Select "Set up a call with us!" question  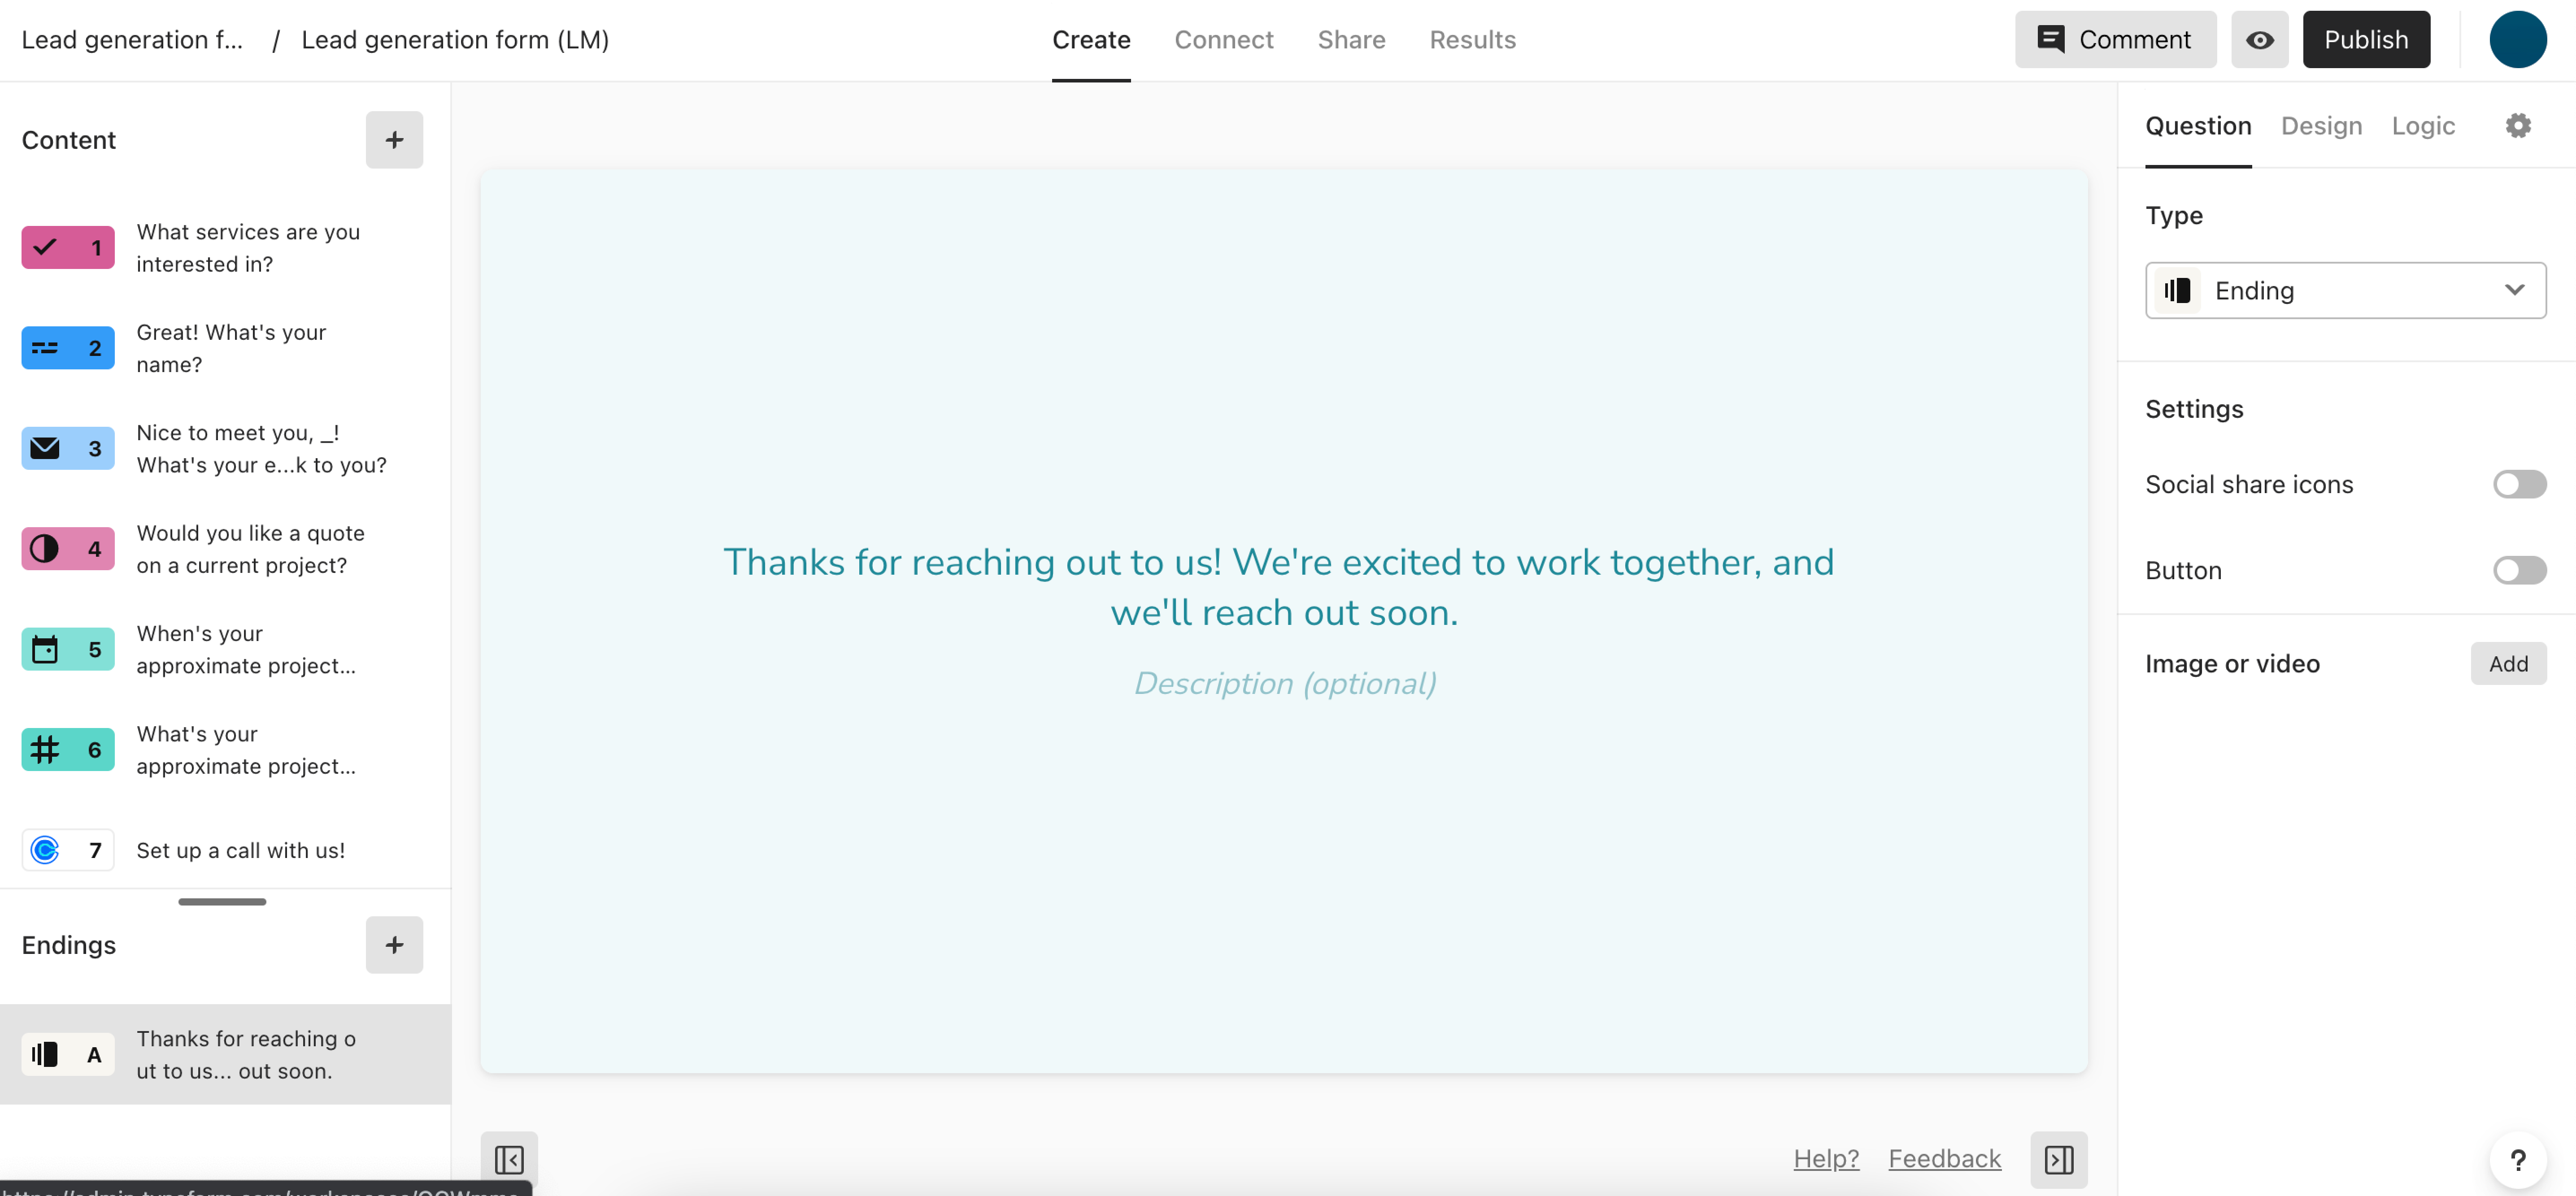coord(225,850)
